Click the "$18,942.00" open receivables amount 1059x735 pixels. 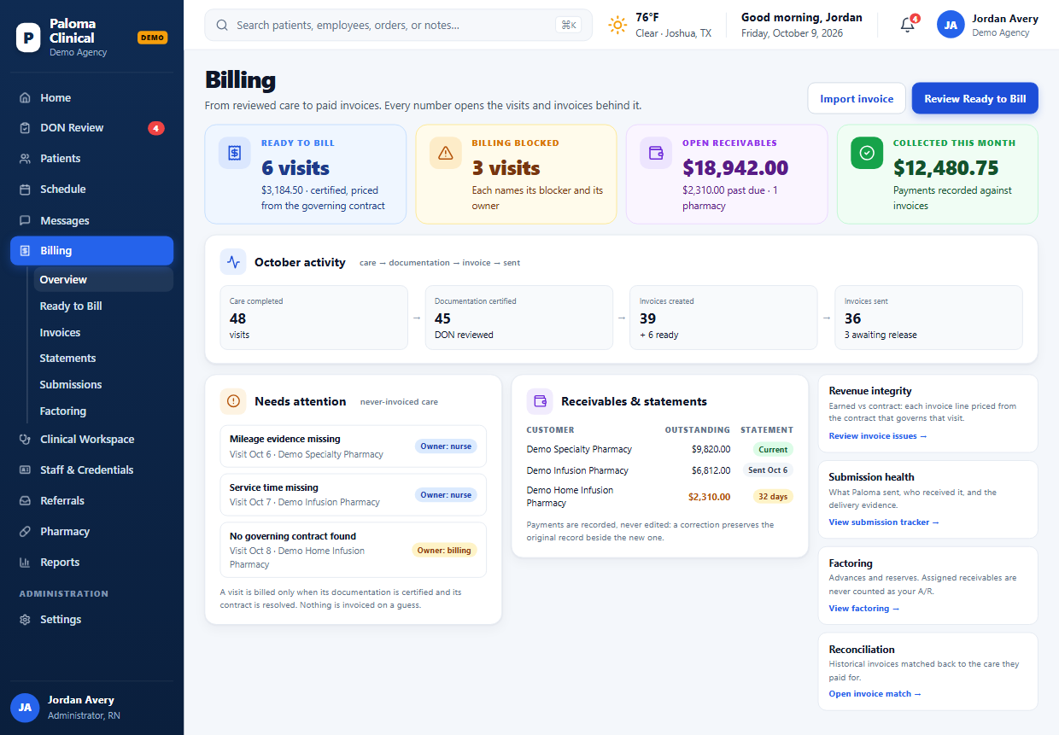(735, 168)
